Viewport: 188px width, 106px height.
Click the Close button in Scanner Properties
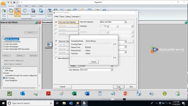(131, 87)
